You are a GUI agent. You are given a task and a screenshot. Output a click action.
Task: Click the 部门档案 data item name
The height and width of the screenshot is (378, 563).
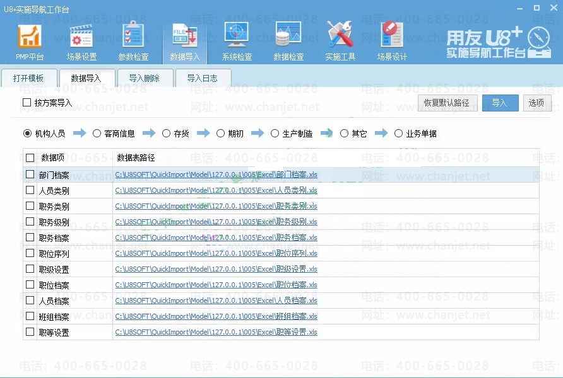pos(54,175)
